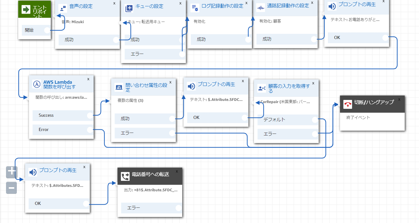Viewport: 419px width, 223px height.
Task: Zoom out using the minus button
Action: [11, 188]
